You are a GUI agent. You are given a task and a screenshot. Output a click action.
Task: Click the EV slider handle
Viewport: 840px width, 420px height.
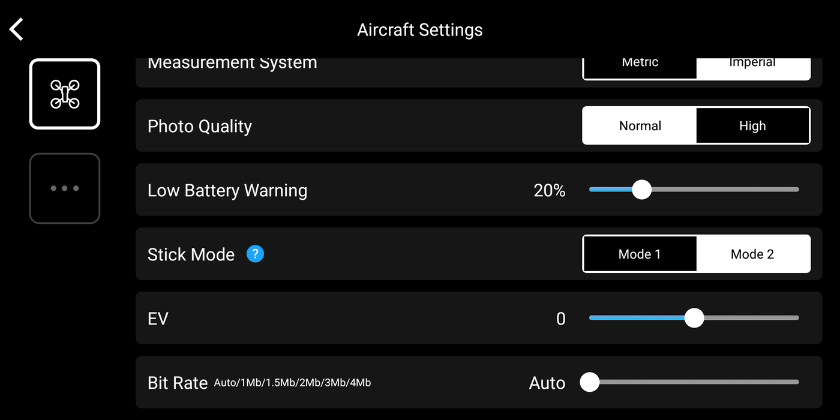point(694,318)
